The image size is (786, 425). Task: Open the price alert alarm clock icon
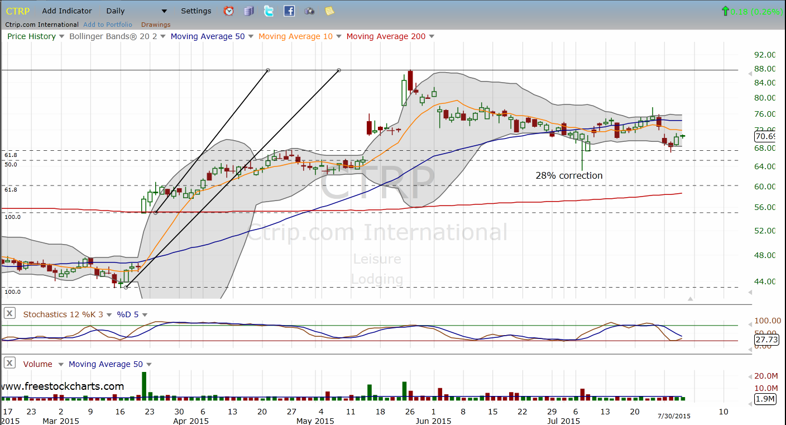point(229,11)
